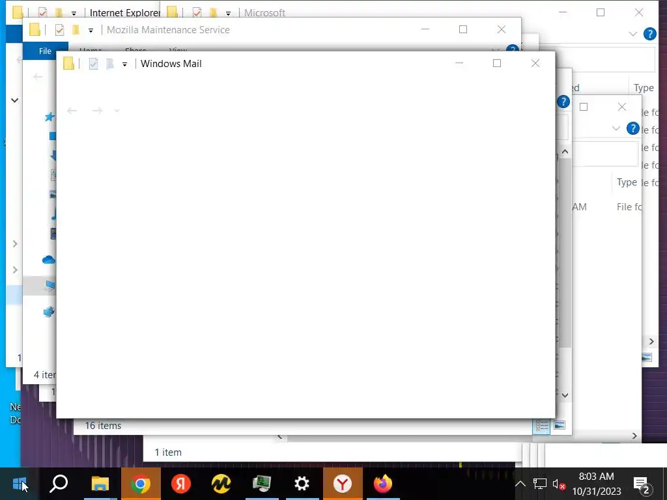667x500 pixels.
Task: Go back in Mozilla Maintenance Service window
Action: point(38,77)
